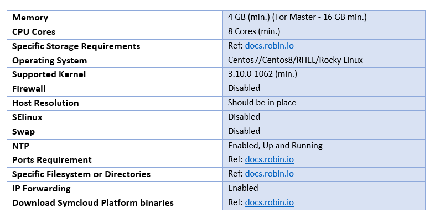Click the NTP label cell
430x219 pixels.
click(115, 146)
